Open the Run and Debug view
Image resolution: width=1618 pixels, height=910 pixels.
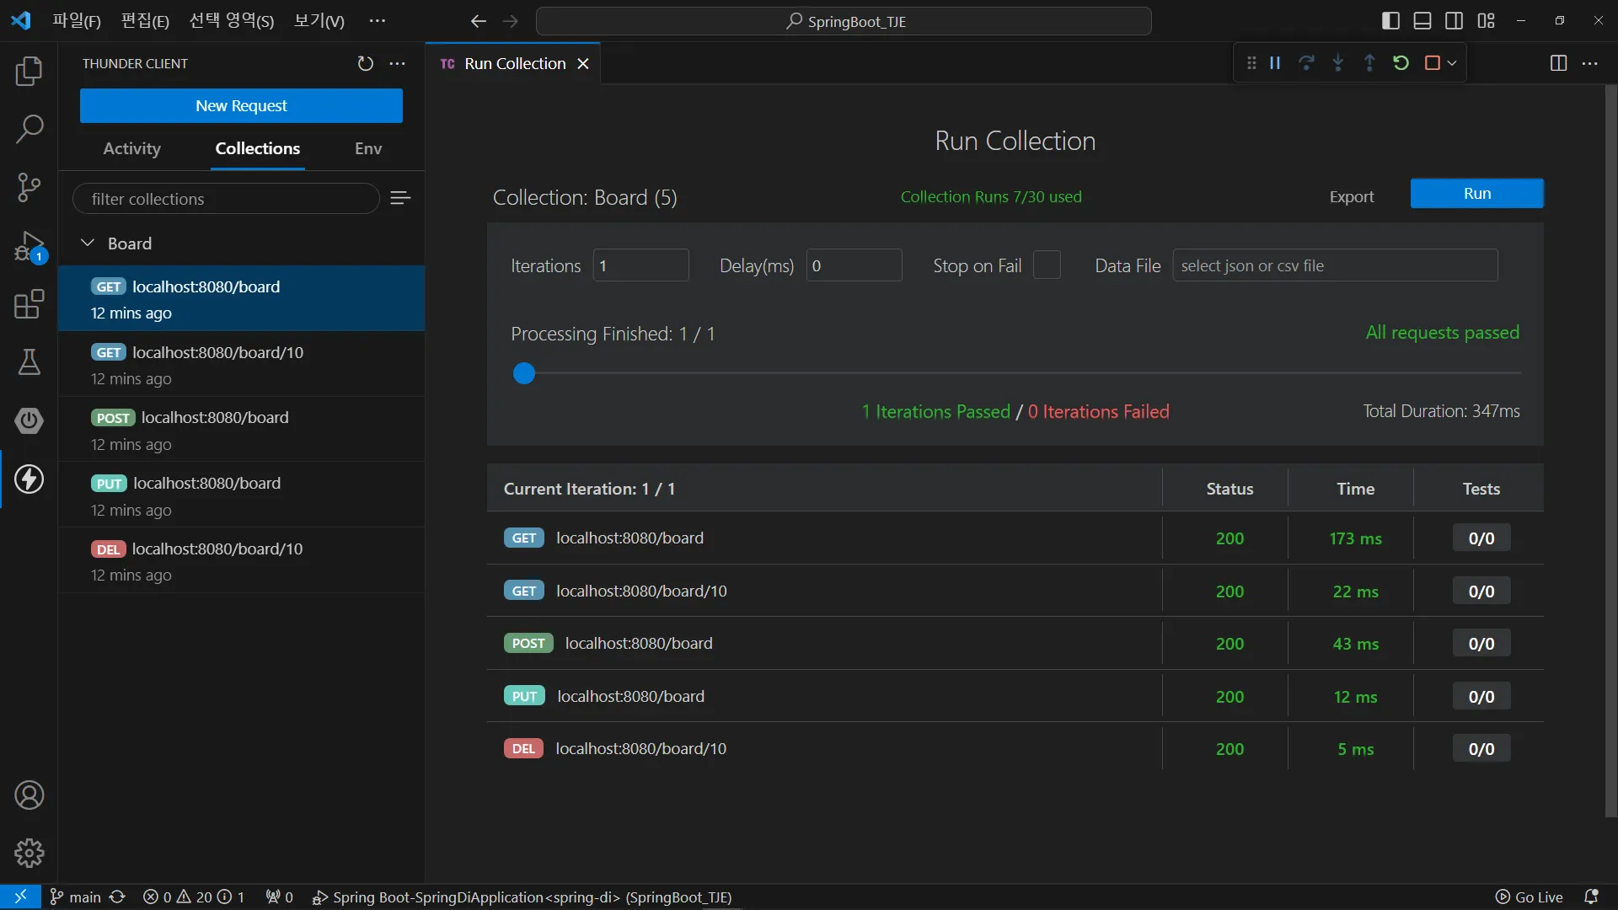(x=29, y=247)
